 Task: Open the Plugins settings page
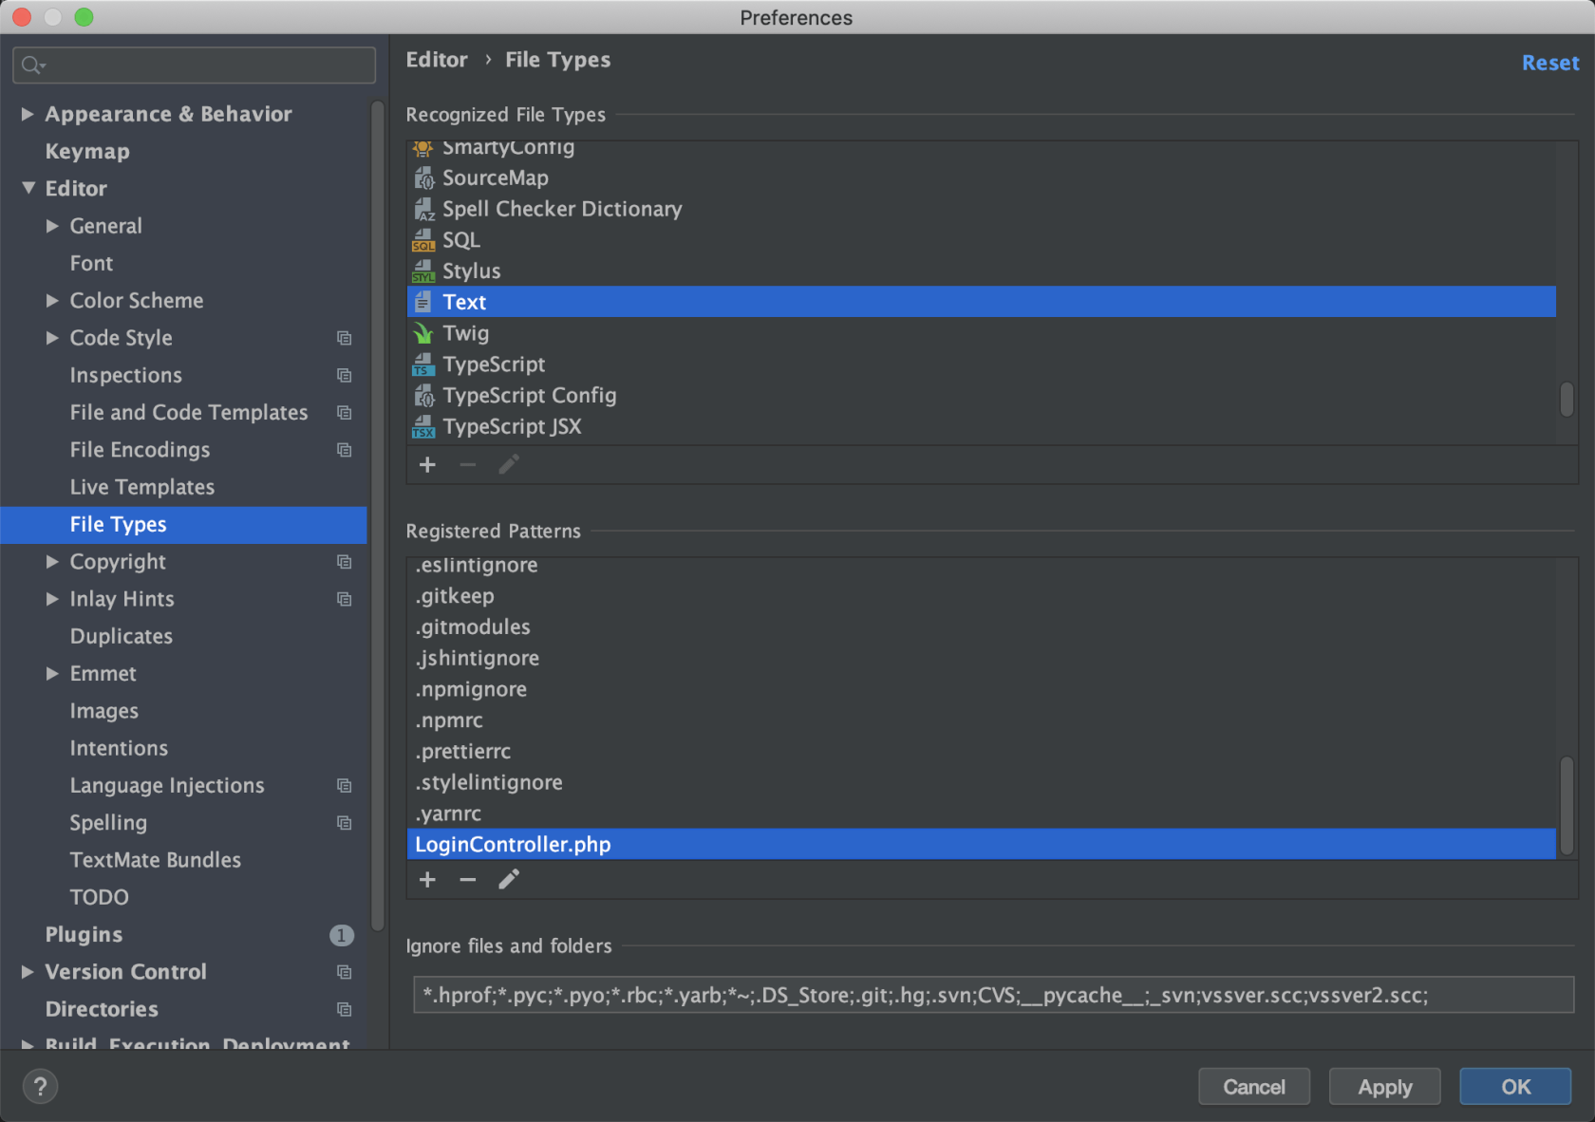(x=84, y=934)
